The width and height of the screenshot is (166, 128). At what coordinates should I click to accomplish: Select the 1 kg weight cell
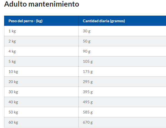(x=12, y=31)
